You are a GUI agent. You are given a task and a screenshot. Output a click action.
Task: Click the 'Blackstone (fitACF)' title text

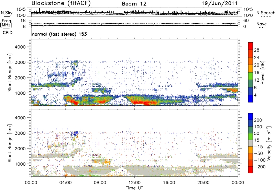61,3
